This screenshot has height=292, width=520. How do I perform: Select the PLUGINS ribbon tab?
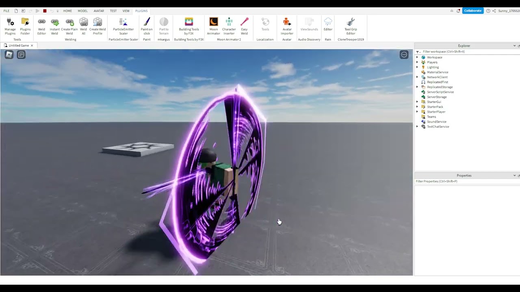point(141,11)
